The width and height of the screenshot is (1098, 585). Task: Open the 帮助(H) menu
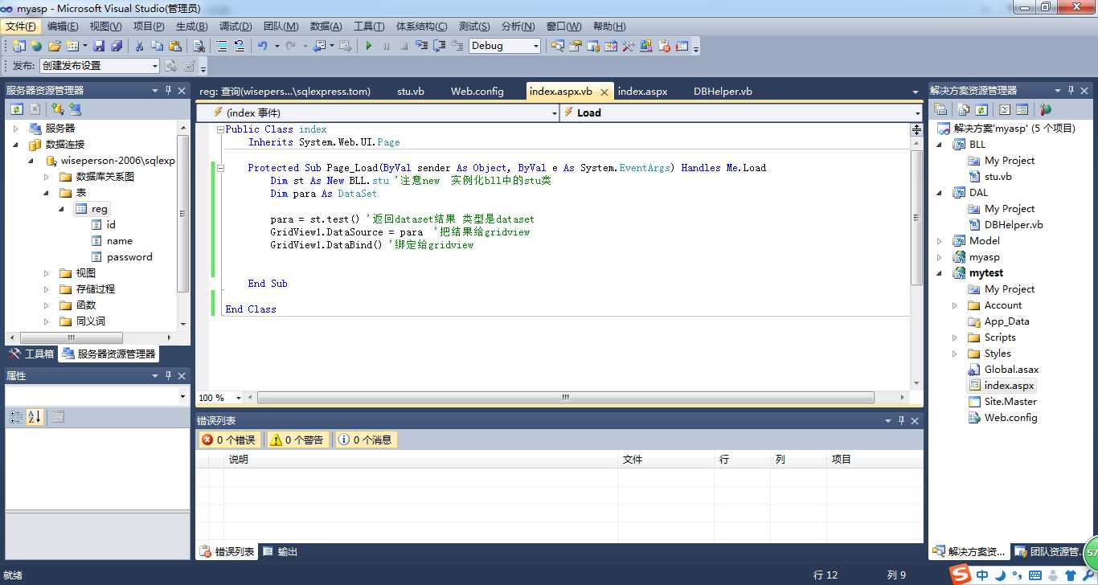tap(608, 27)
